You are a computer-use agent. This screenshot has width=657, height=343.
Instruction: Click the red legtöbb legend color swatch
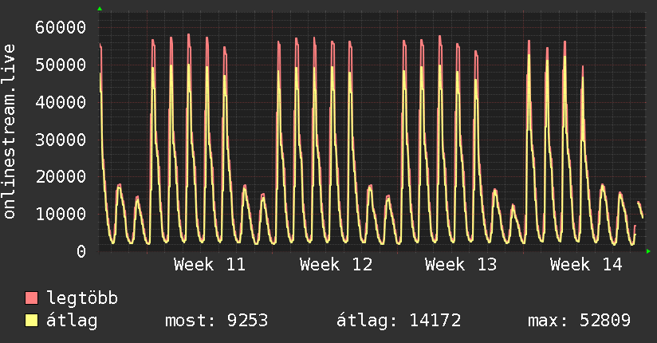click(31, 298)
